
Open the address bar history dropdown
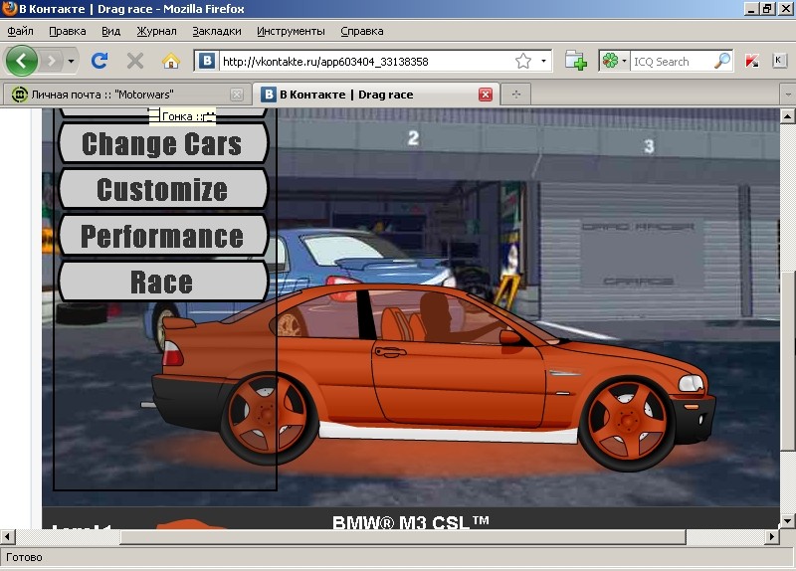[x=543, y=62]
